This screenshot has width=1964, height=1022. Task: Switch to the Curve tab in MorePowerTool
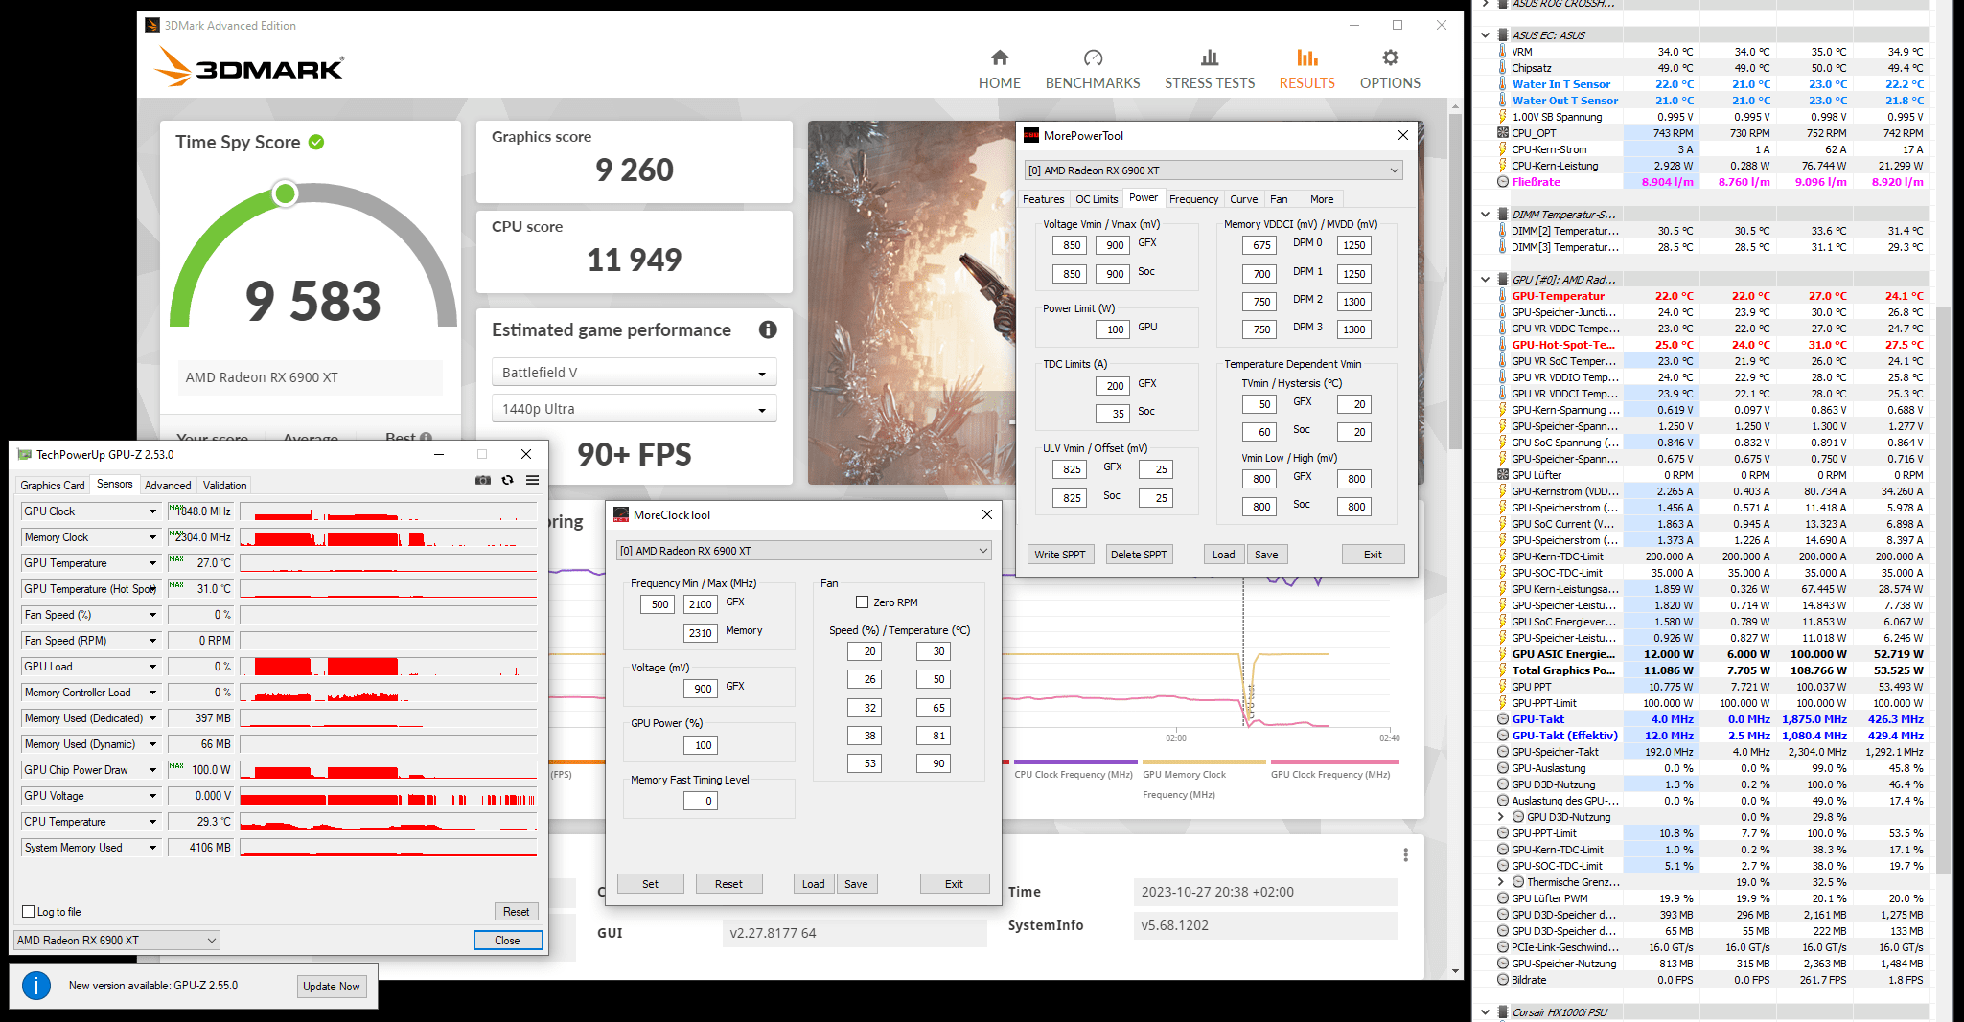point(1243,199)
